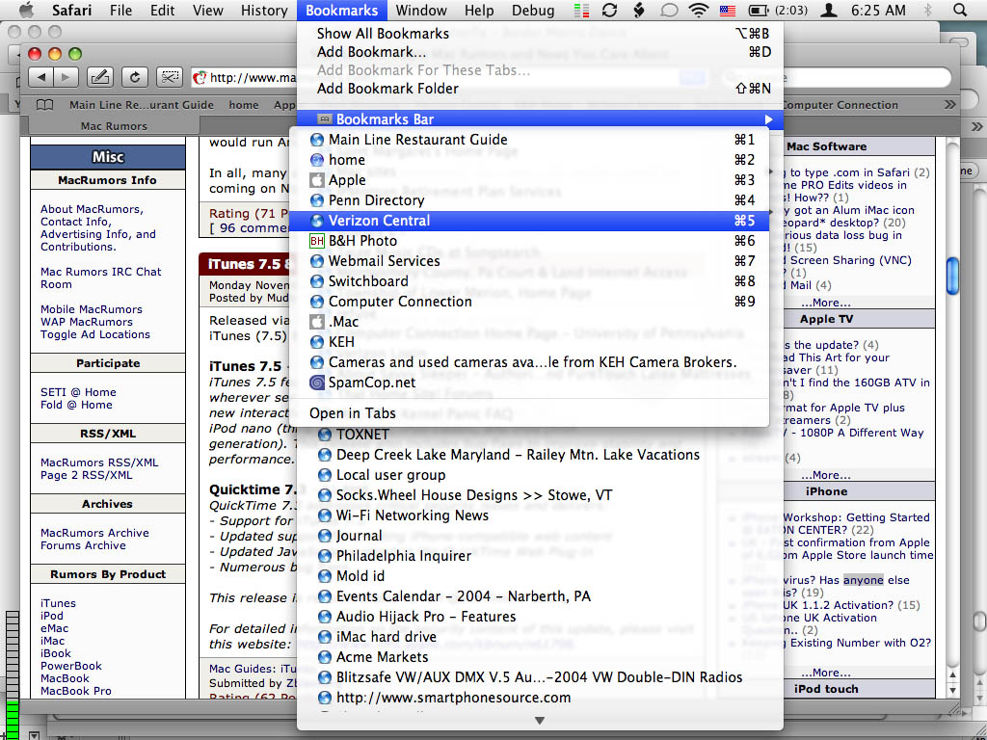987x740 pixels.
Task: Open the Window menu
Action: 421,10
